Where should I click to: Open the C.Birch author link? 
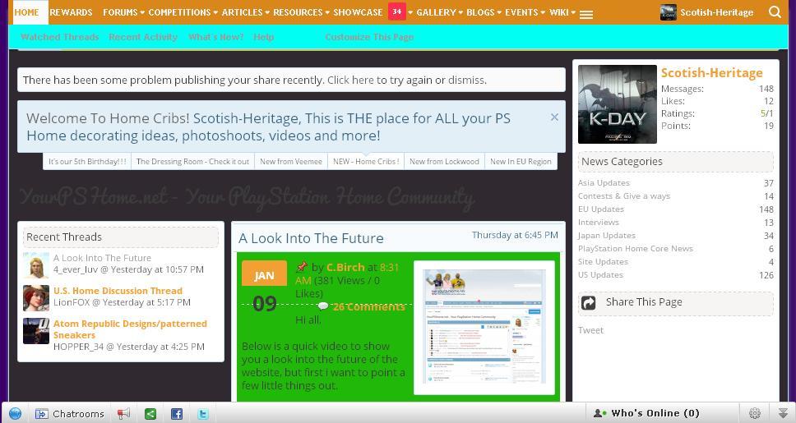345,267
